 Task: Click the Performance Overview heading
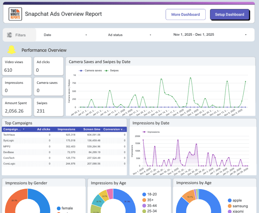tap(44, 50)
